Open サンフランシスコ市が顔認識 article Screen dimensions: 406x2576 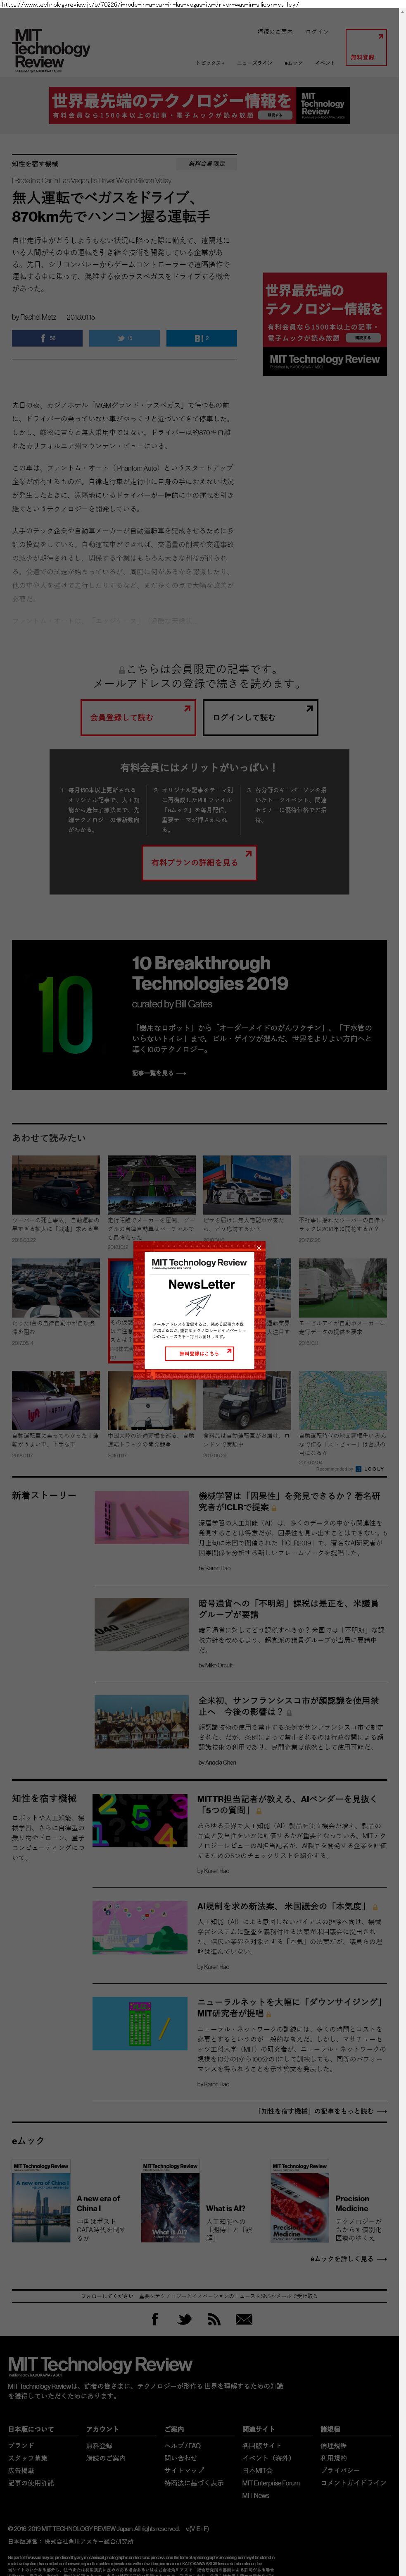[x=287, y=1705]
